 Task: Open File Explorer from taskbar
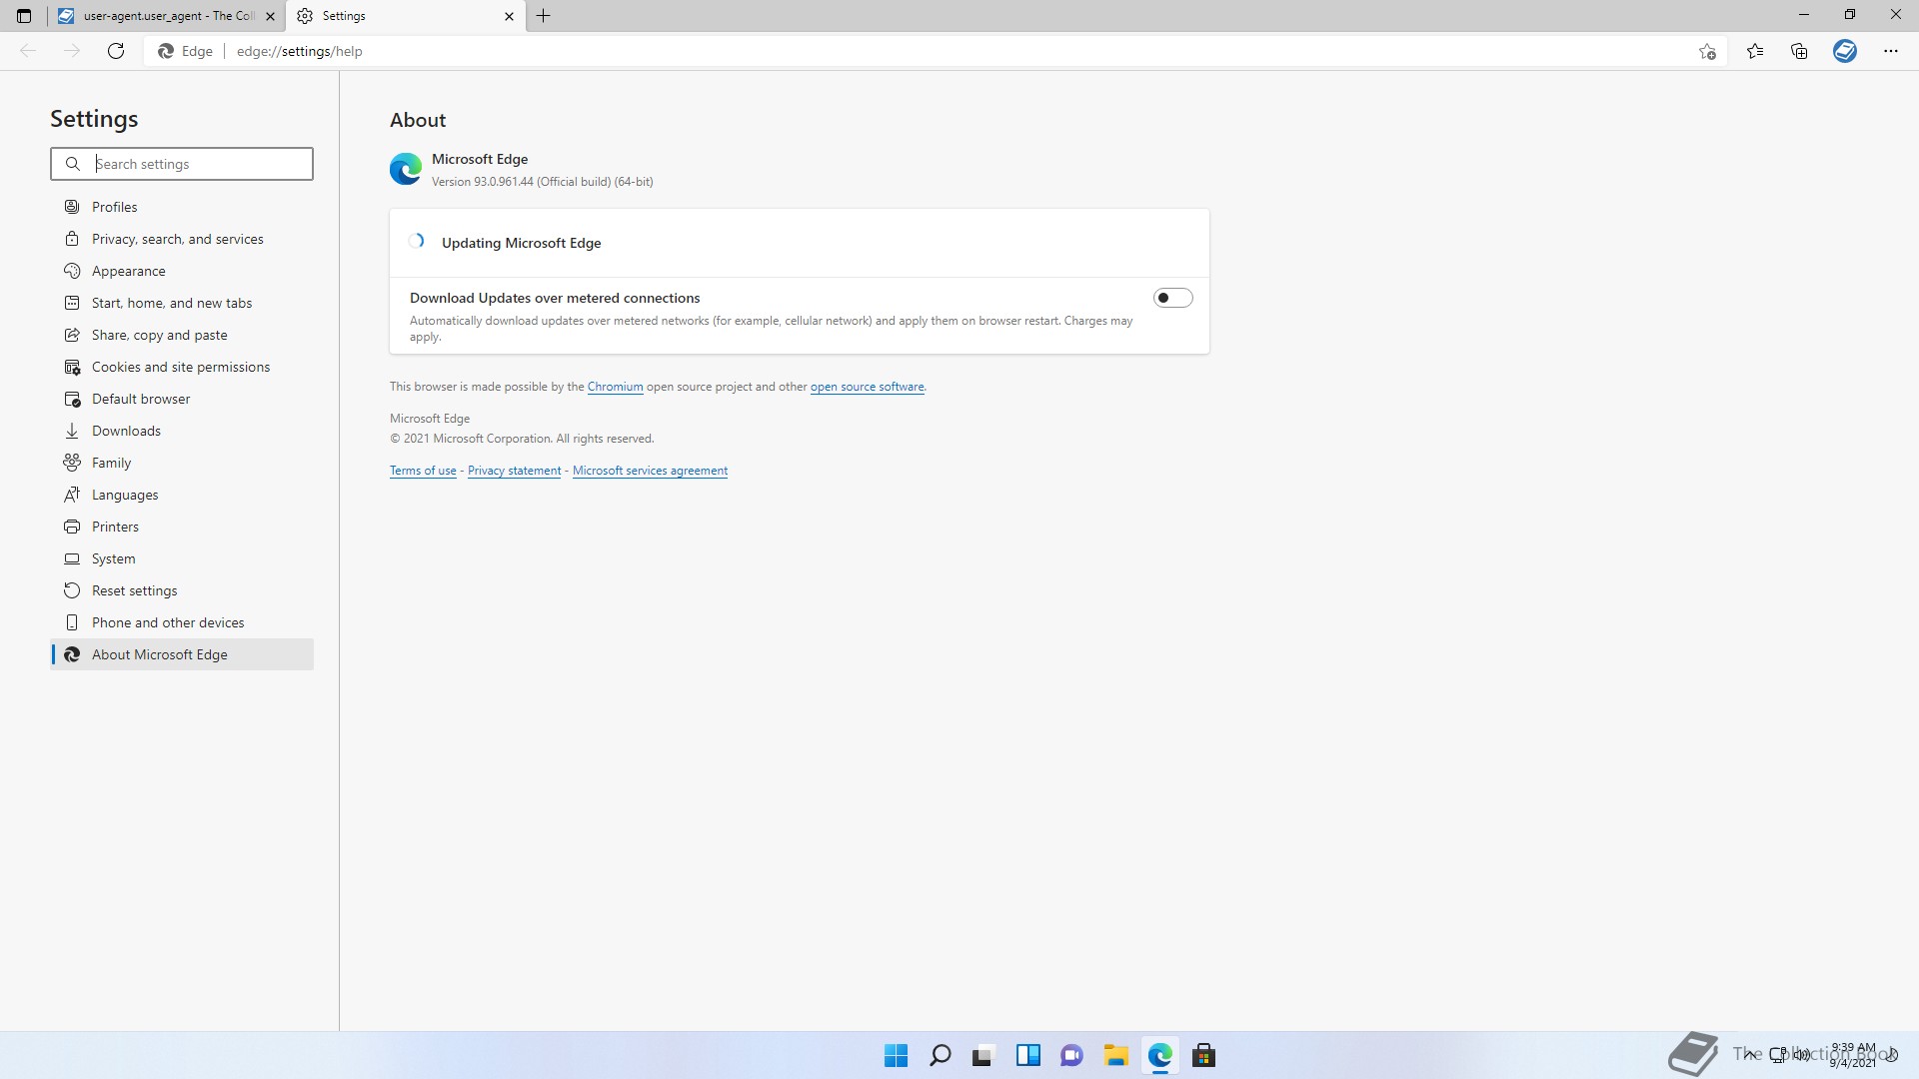click(x=1115, y=1055)
